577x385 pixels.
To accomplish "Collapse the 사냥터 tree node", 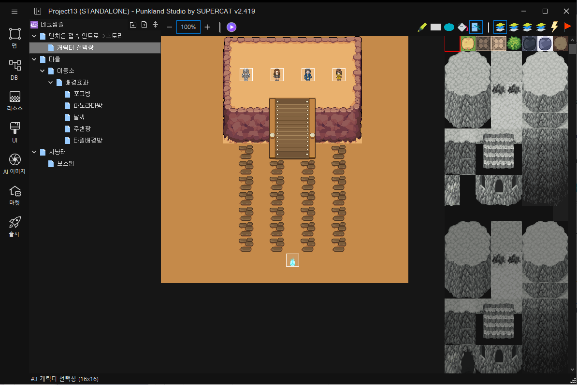I will [x=34, y=152].
